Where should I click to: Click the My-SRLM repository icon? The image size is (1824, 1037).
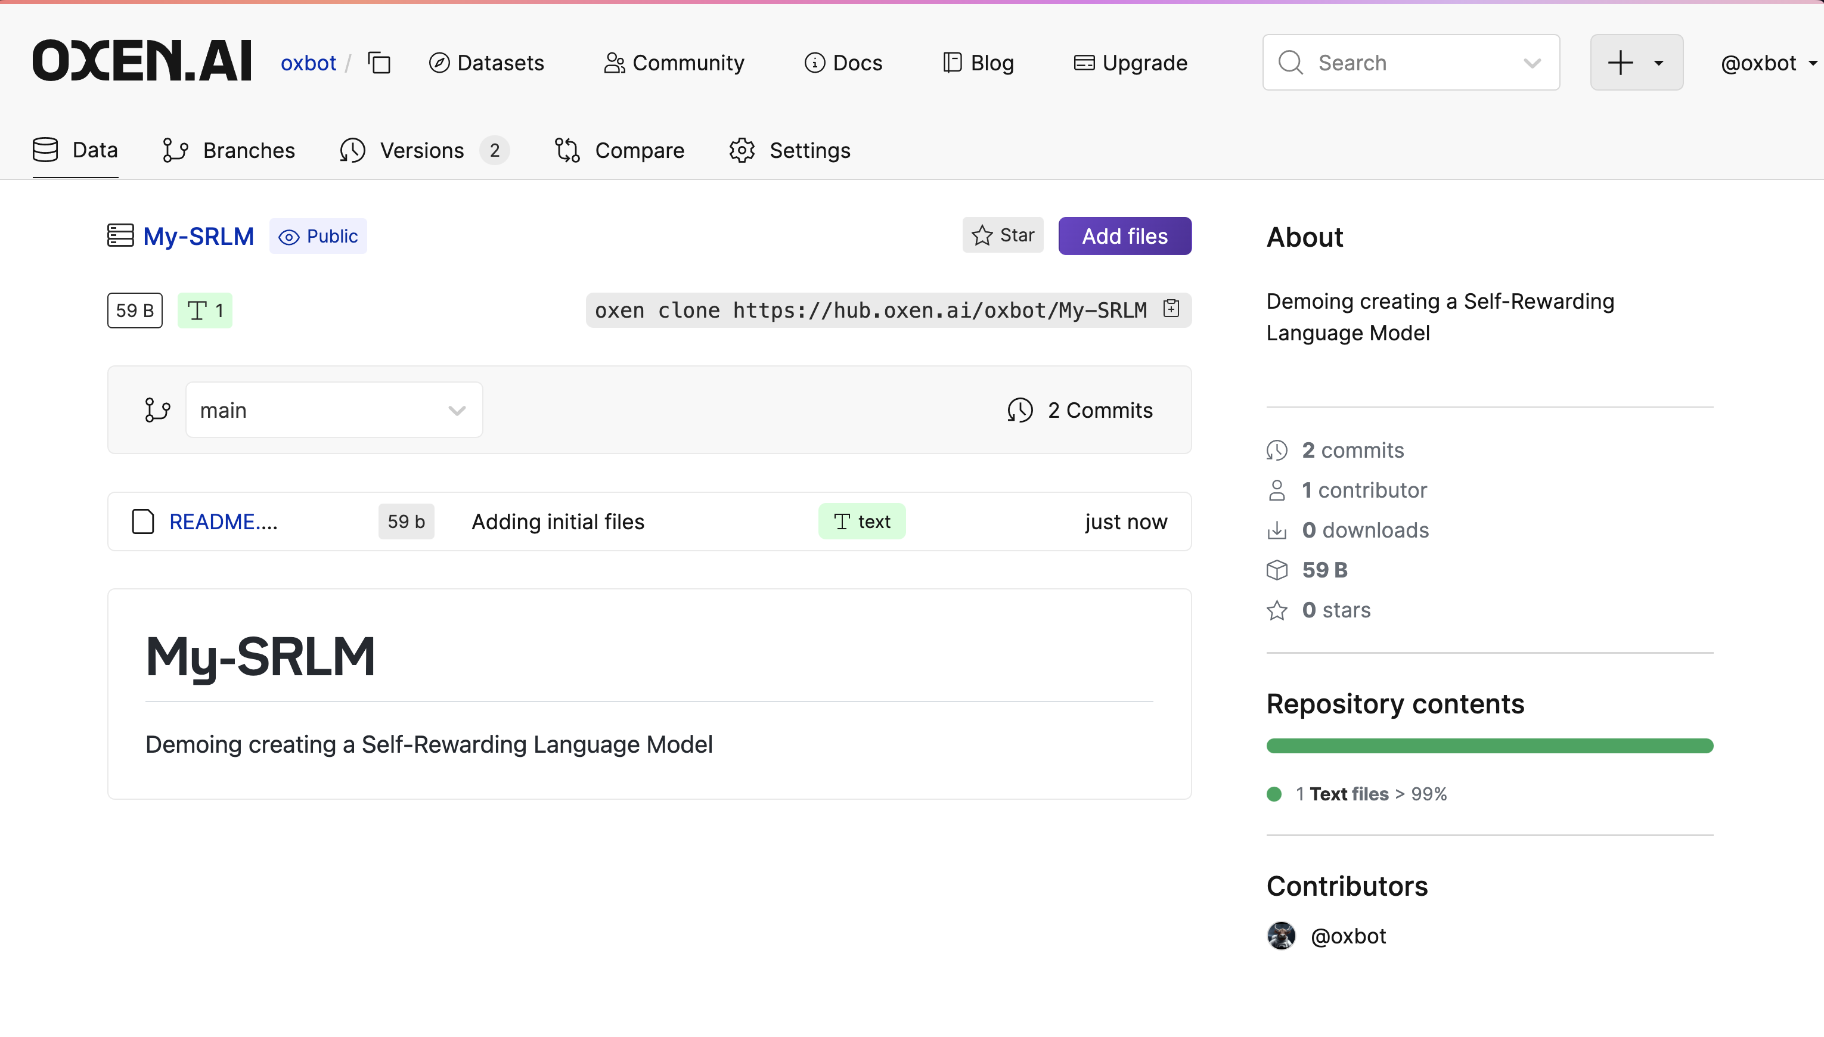coord(120,236)
